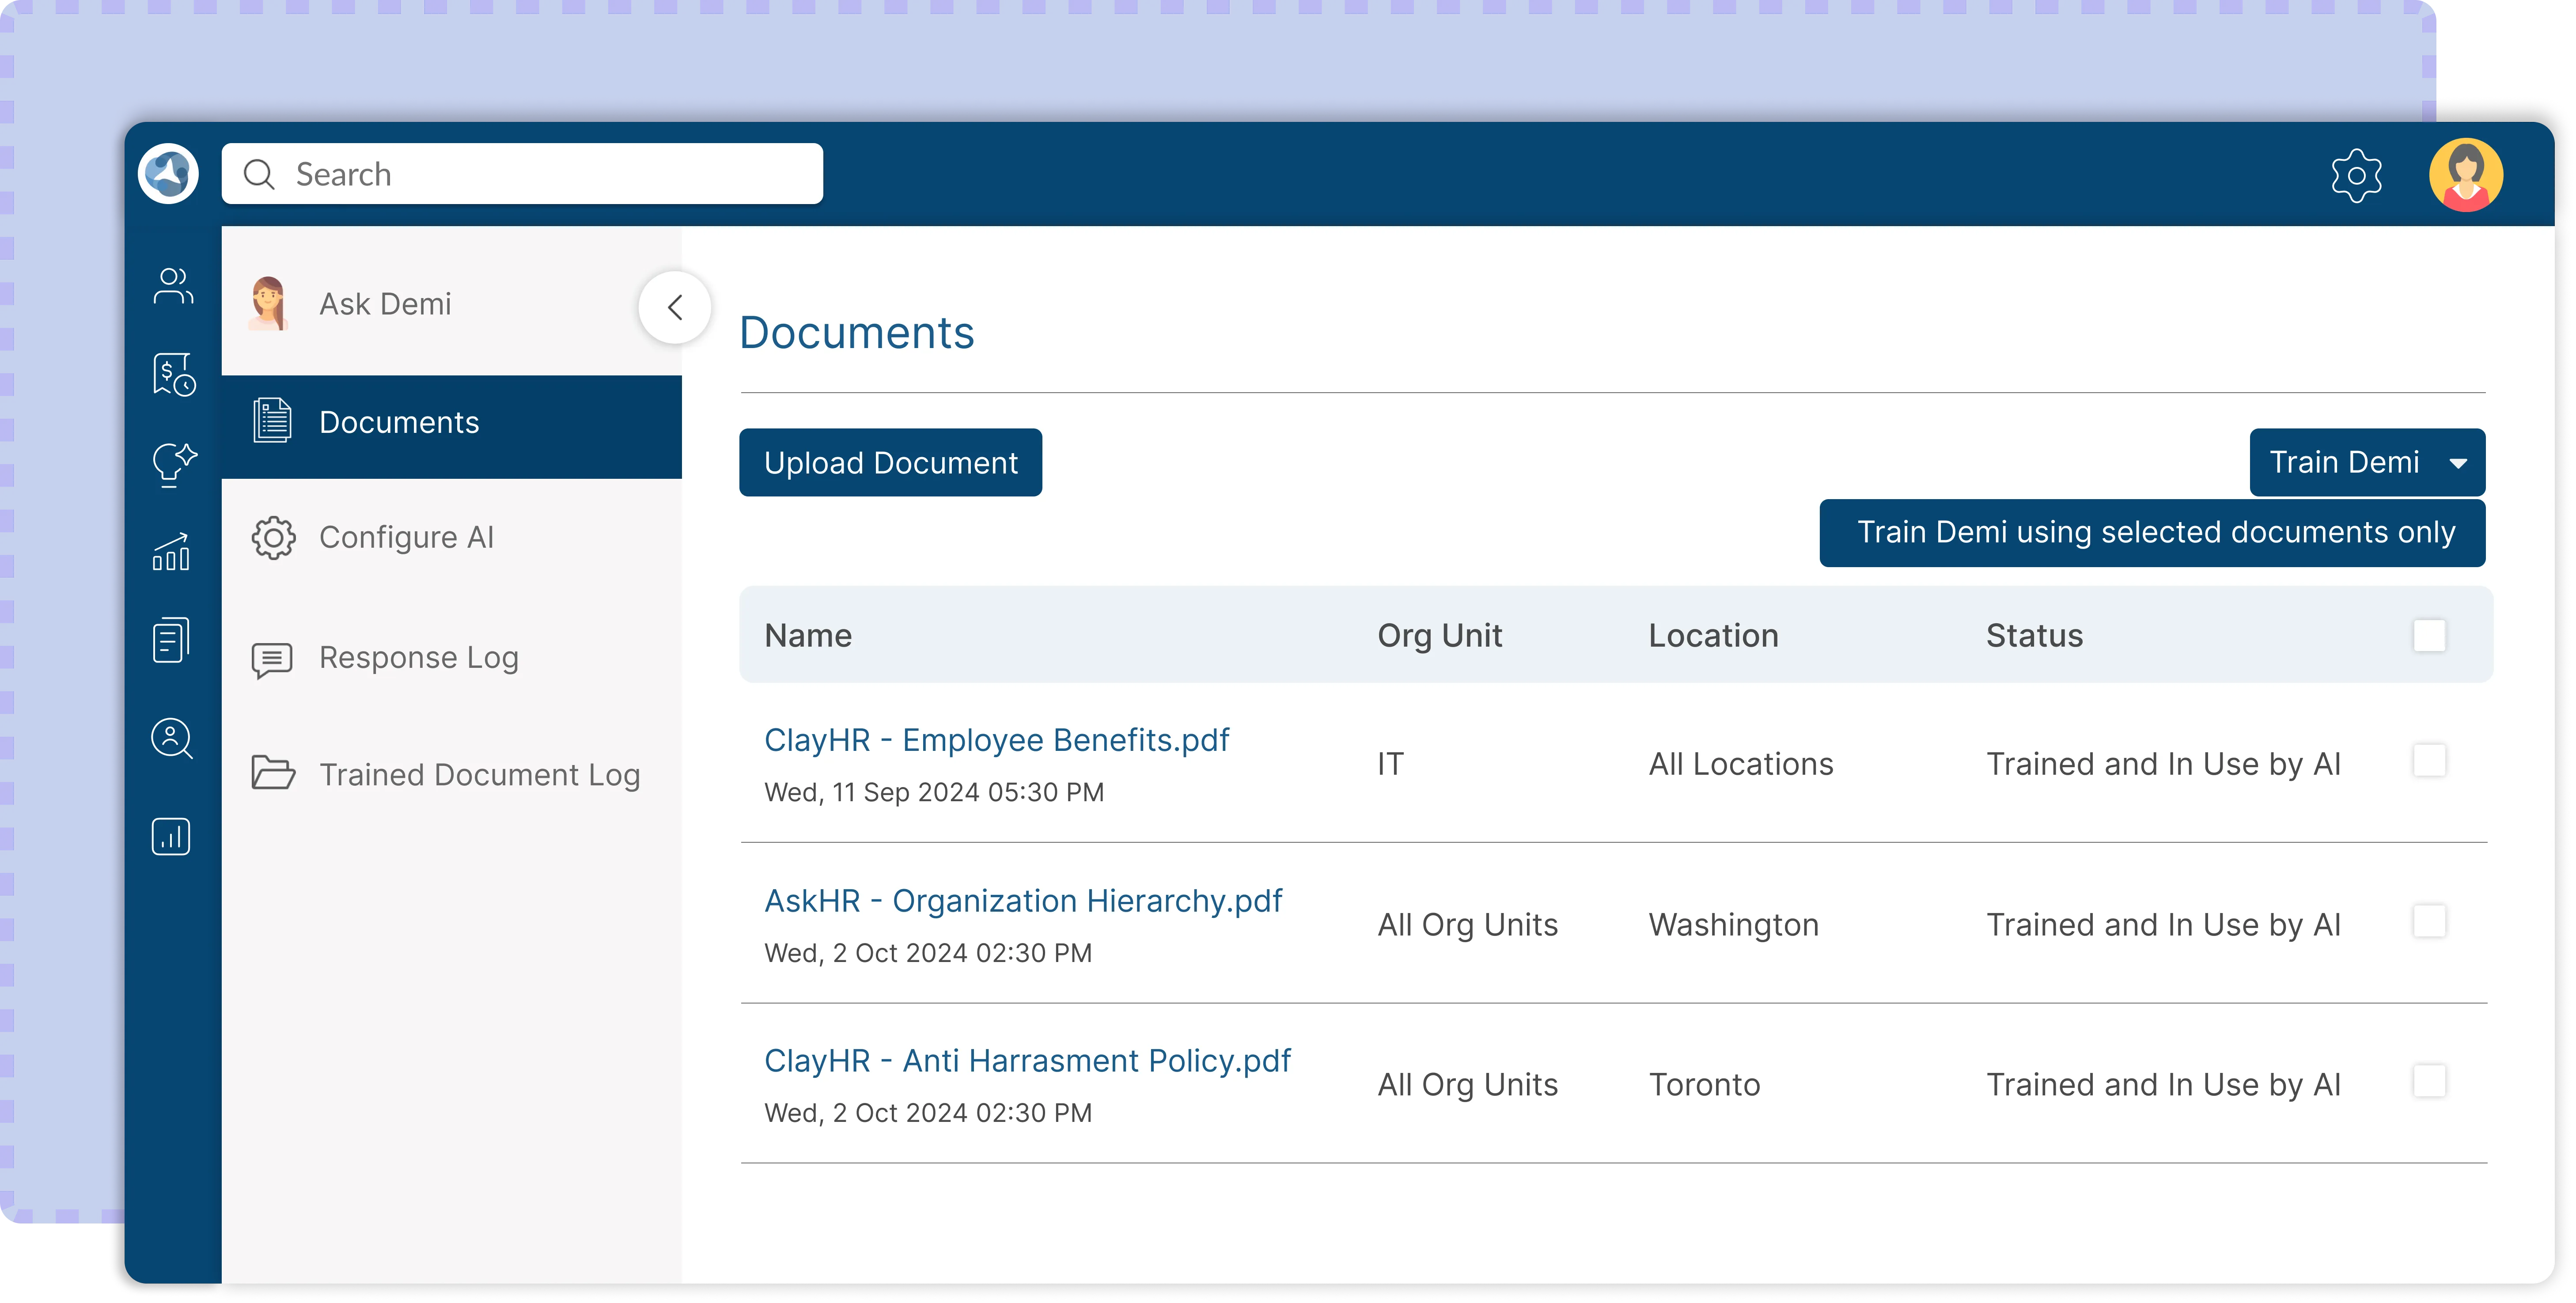Image resolution: width=2576 pixels, height=1303 pixels.
Task: Click the user profile avatar
Action: pos(2465,174)
